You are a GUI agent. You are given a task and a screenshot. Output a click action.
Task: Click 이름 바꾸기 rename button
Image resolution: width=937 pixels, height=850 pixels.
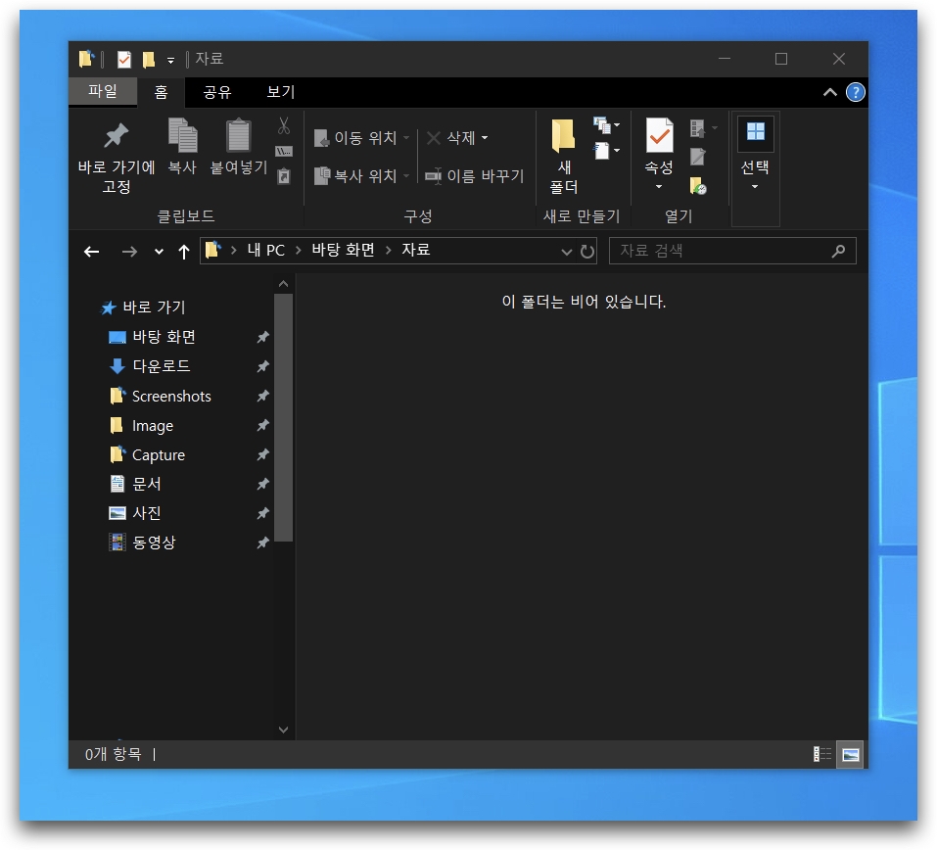[x=475, y=175]
